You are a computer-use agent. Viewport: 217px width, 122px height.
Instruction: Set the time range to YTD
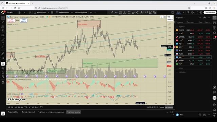(x=26, y=107)
